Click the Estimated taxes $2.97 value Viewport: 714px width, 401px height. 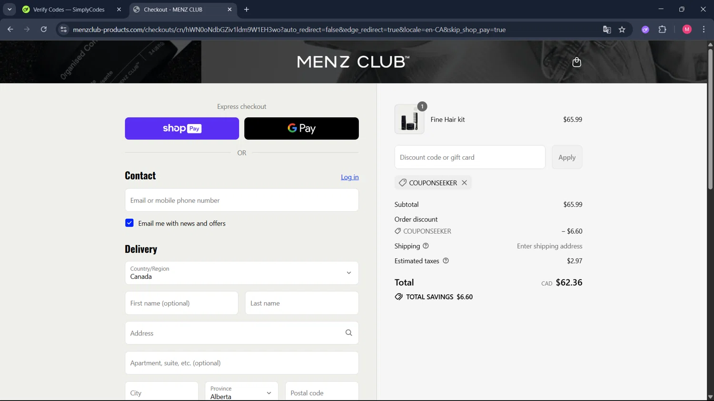point(575,260)
